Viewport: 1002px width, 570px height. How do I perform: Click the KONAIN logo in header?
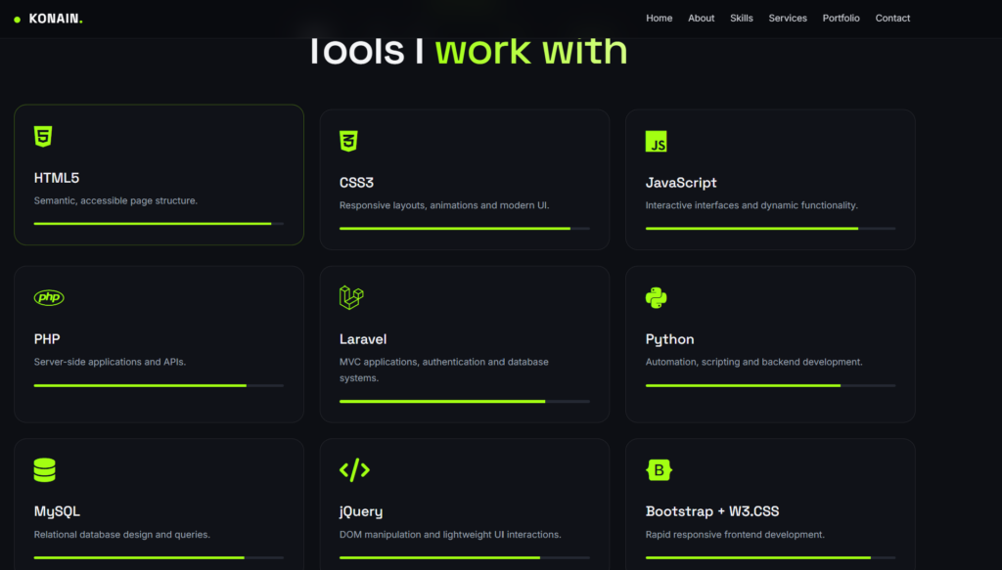(x=49, y=20)
